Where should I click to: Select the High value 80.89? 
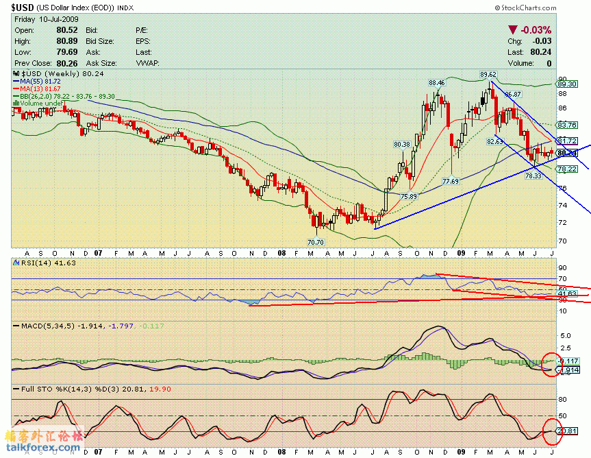(67, 41)
